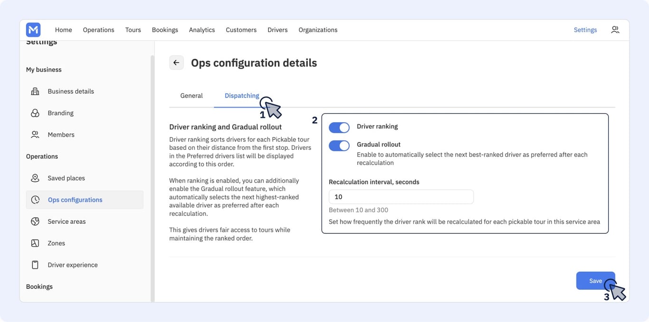
Task: Go to Home in top navigation
Action: point(64,30)
